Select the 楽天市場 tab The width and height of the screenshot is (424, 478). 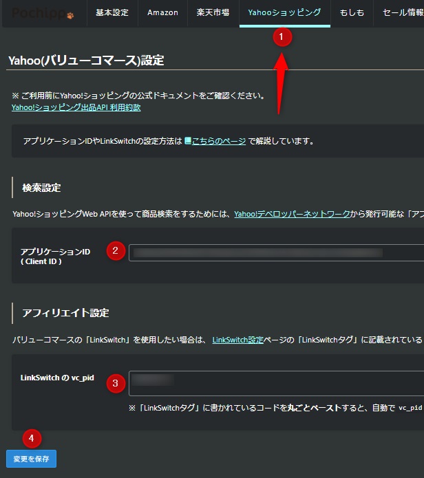[212, 12]
